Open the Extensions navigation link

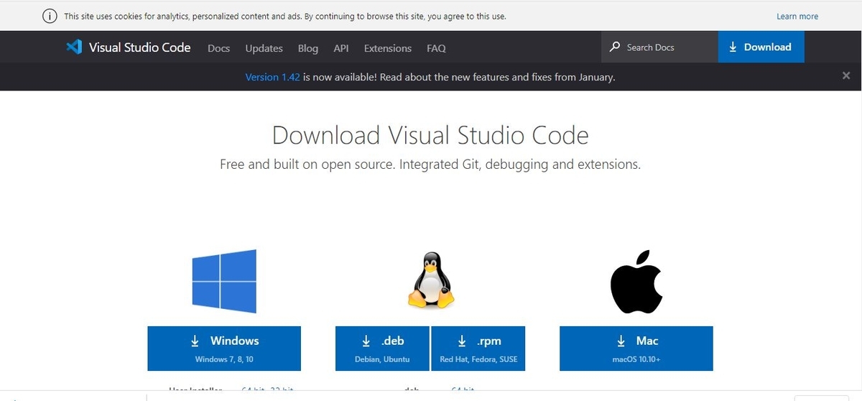(388, 48)
